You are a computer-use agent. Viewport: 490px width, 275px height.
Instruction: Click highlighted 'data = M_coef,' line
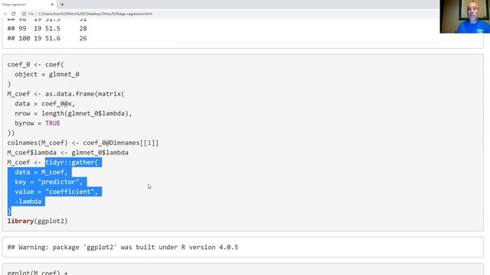point(41,172)
